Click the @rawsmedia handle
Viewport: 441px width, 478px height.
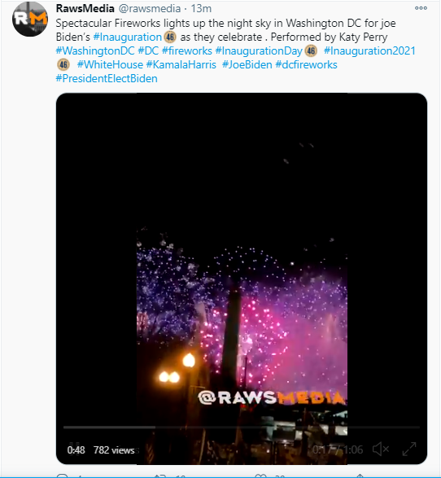point(150,8)
